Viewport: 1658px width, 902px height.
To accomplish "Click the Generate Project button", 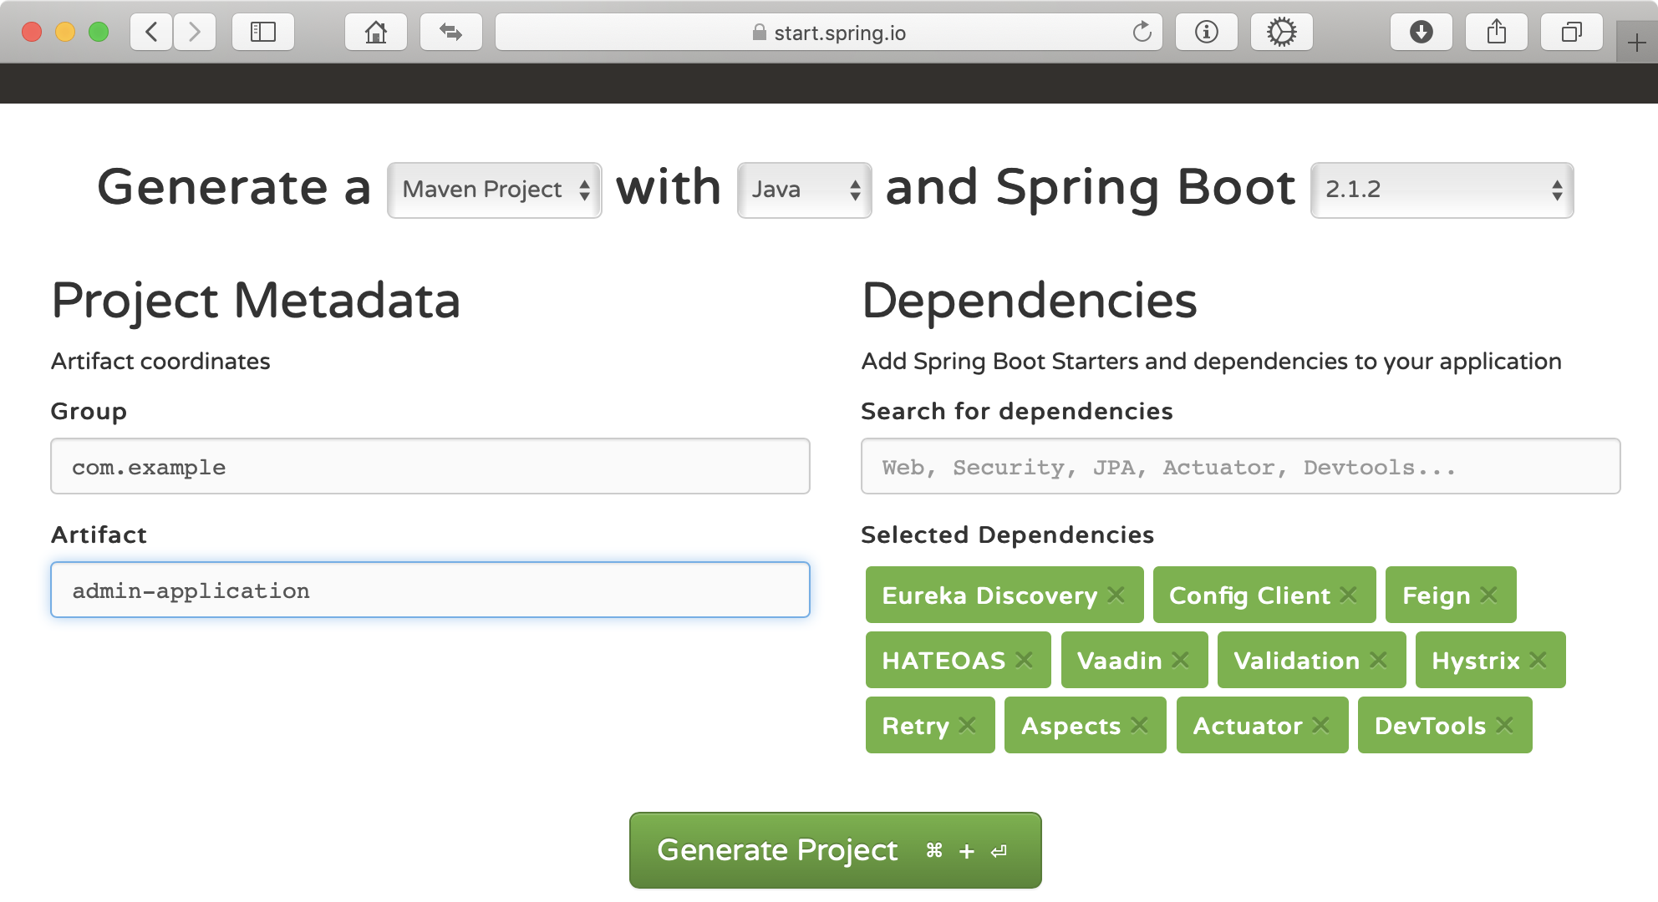I will click(835, 850).
